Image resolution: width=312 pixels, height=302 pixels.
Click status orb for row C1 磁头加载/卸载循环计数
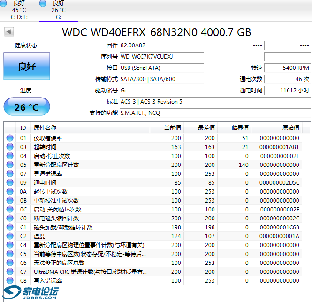10,227
